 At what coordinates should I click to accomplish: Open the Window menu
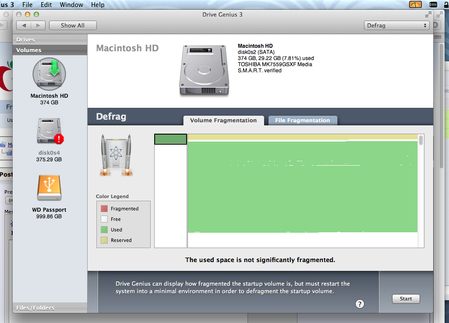71,4
